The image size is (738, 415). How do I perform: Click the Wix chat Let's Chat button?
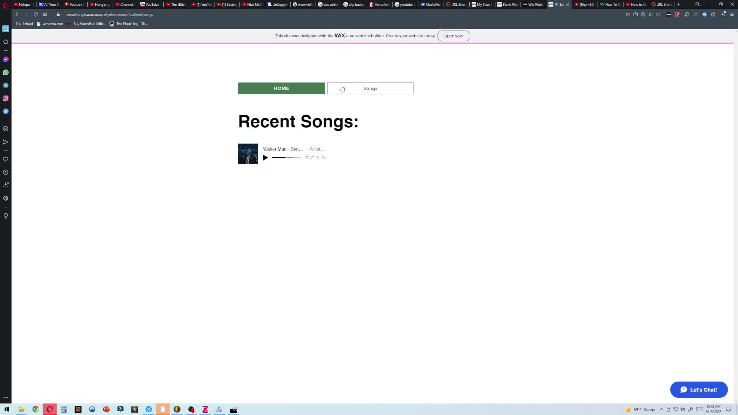699,390
